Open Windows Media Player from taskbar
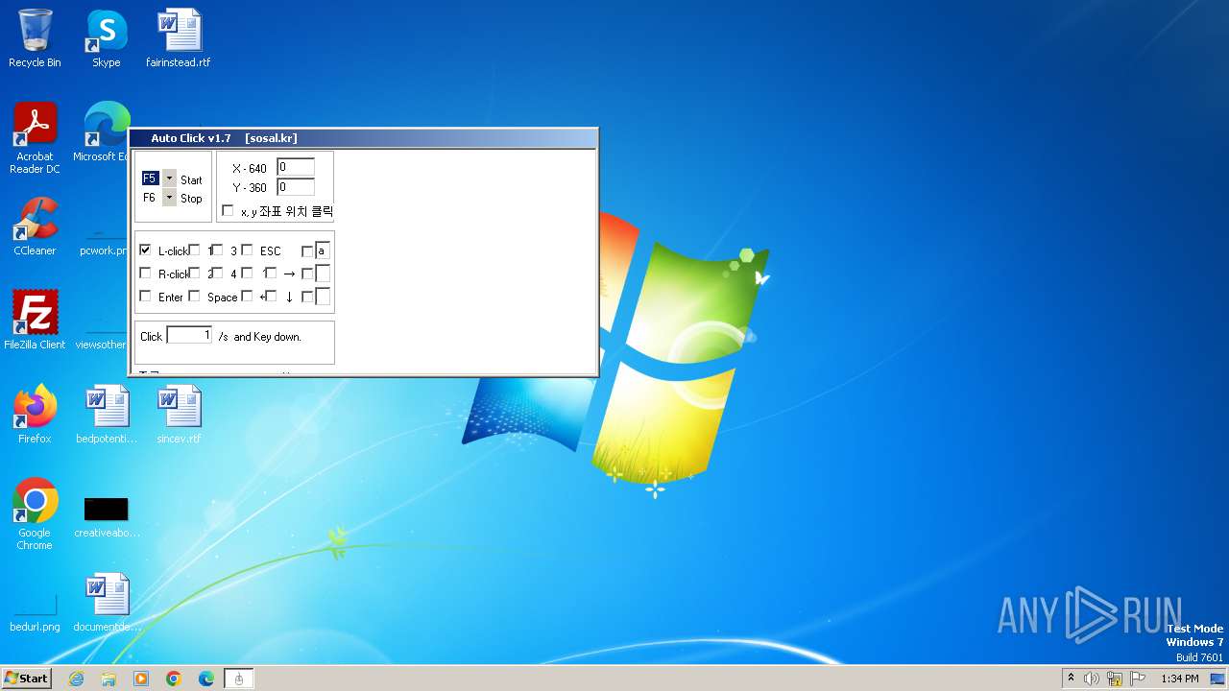Screen dimensions: 1229x691 (141, 679)
